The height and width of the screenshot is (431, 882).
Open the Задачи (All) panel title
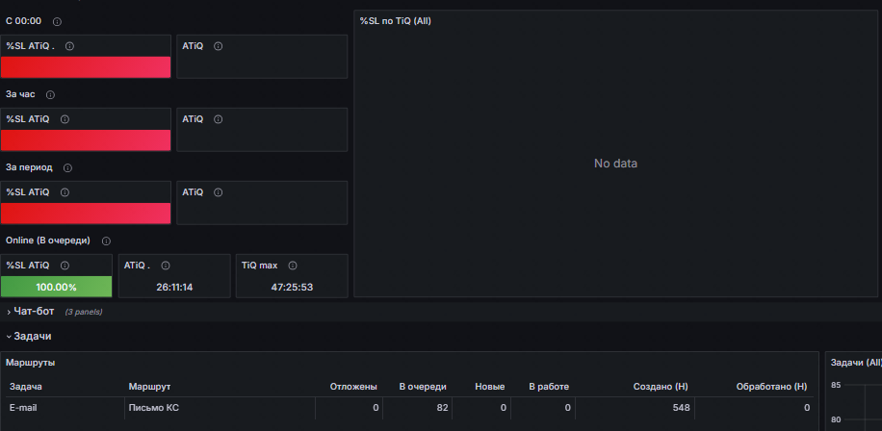(856, 363)
